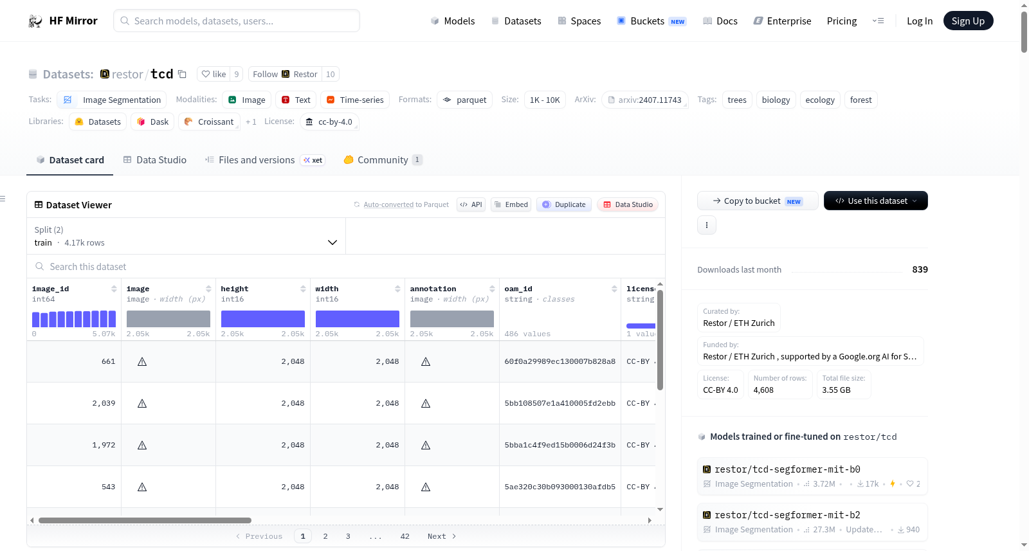Open Models in top navigation
The height and width of the screenshot is (551, 1029).
453,21
